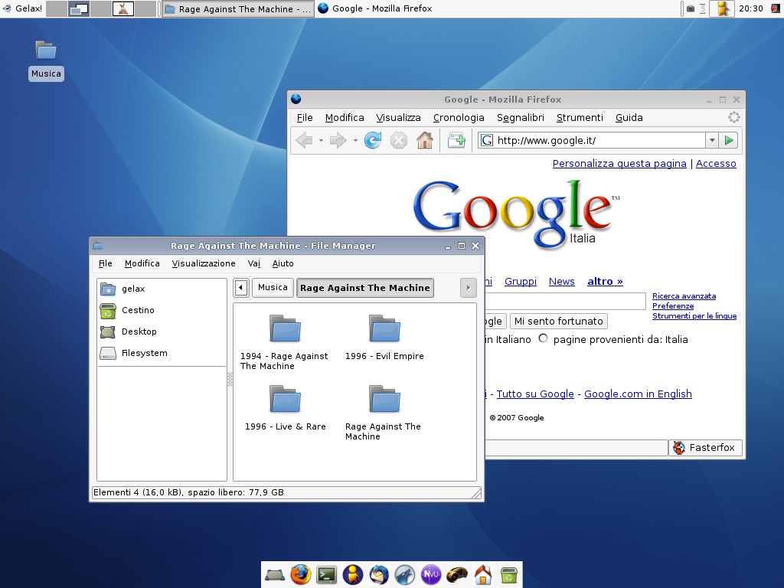Launch the black and gold car icon in dock

[x=457, y=575]
